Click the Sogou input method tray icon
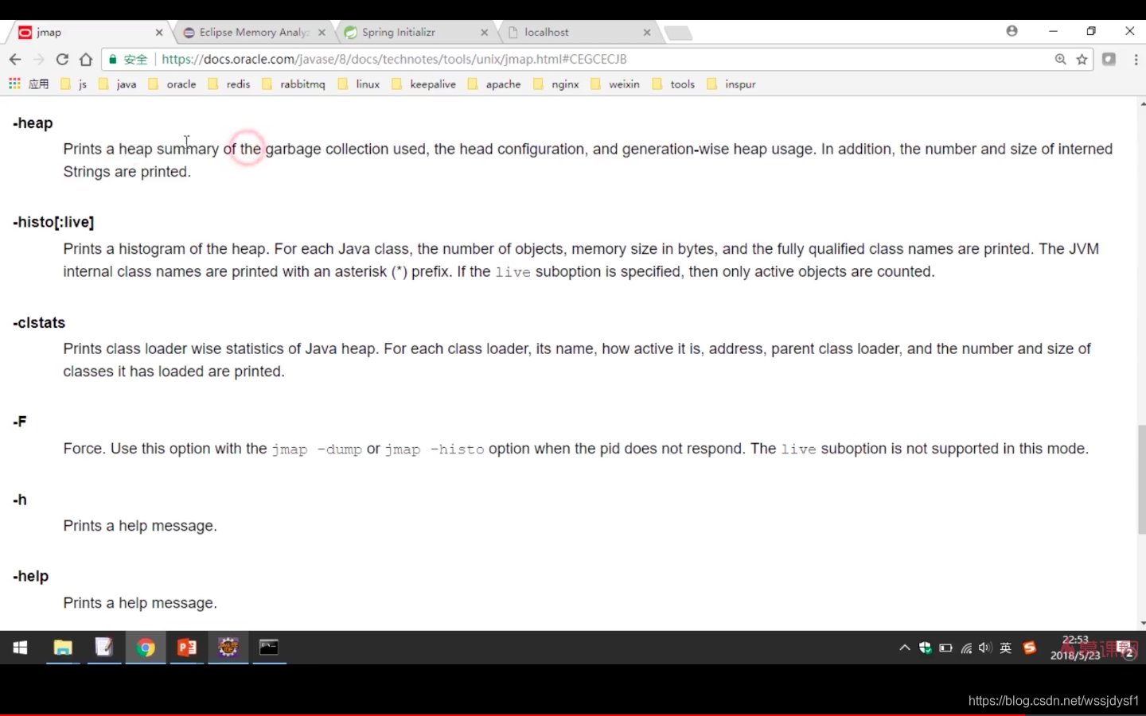 coord(1030,648)
